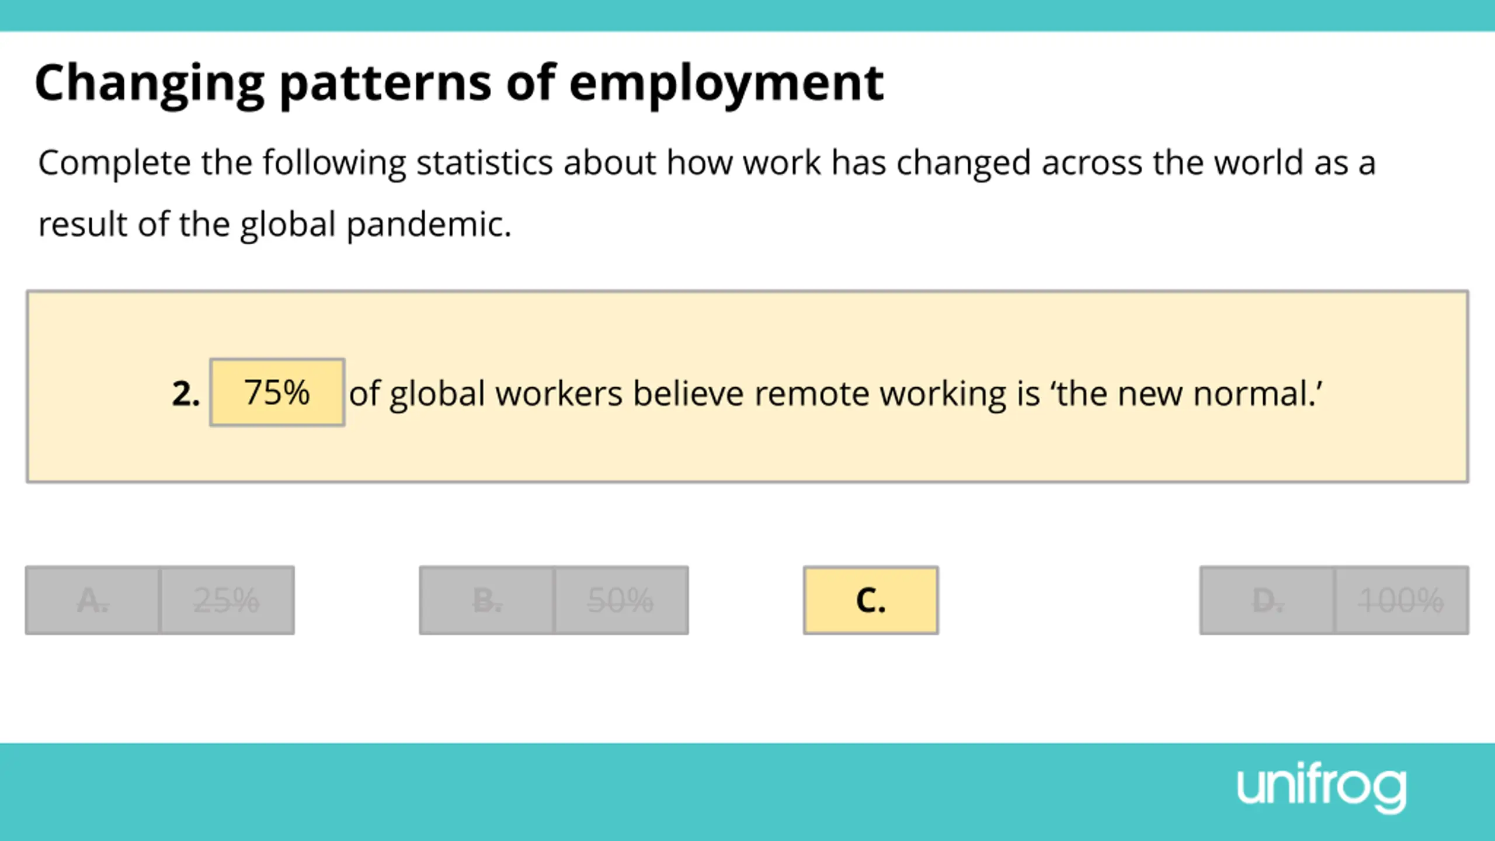Click the heading Changing patterns of employment
1495x841 pixels.
(459, 84)
